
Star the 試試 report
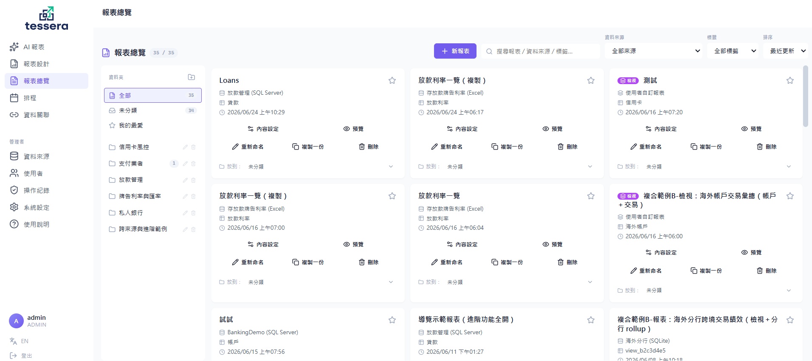(392, 320)
